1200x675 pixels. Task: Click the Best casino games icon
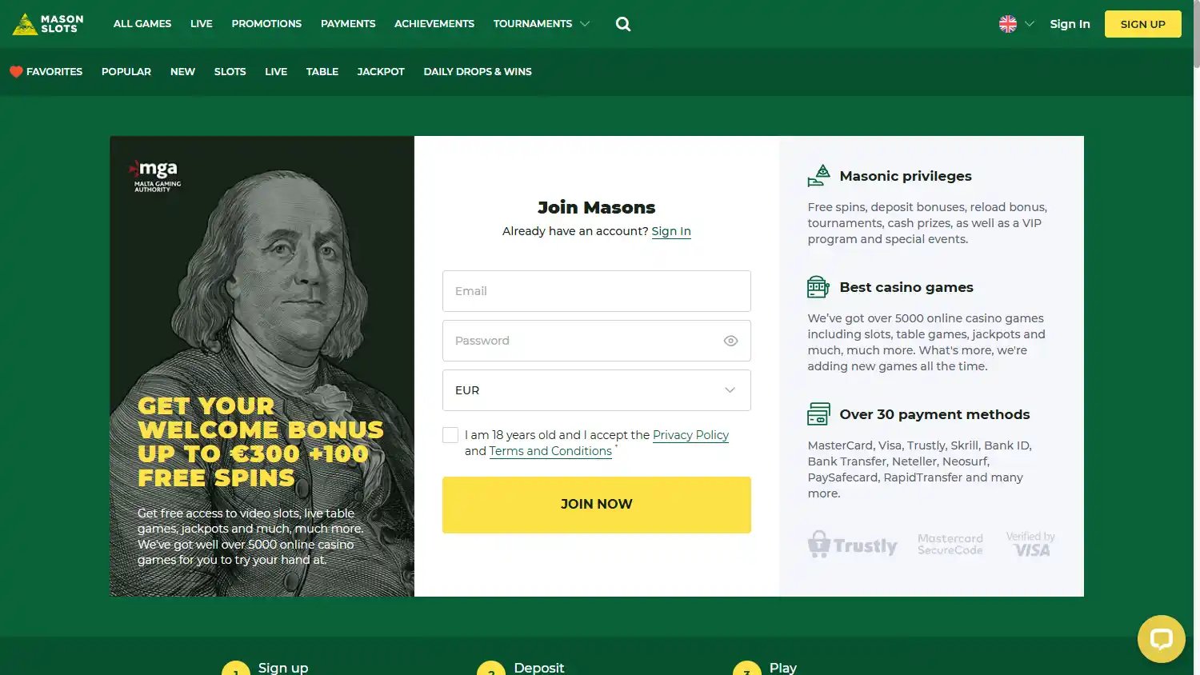(818, 286)
